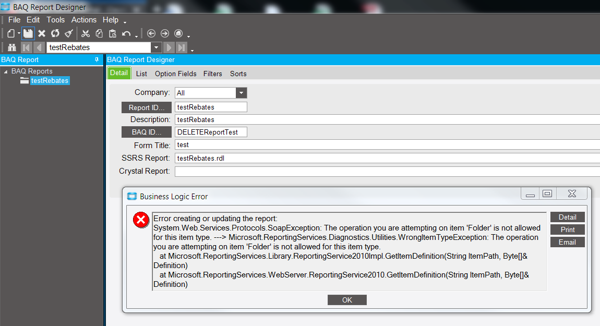Undo the last change with the curved arrow icon
Viewport: 600px width, 326px height.
[x=126, y=34]
